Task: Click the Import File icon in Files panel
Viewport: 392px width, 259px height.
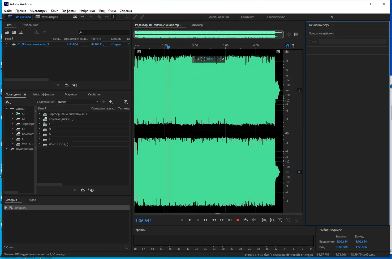Action: pyautogui.click(x=14, y=32)
